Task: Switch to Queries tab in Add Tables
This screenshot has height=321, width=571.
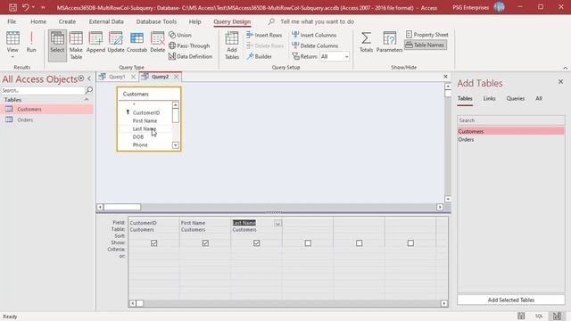Action: (516, 99)
